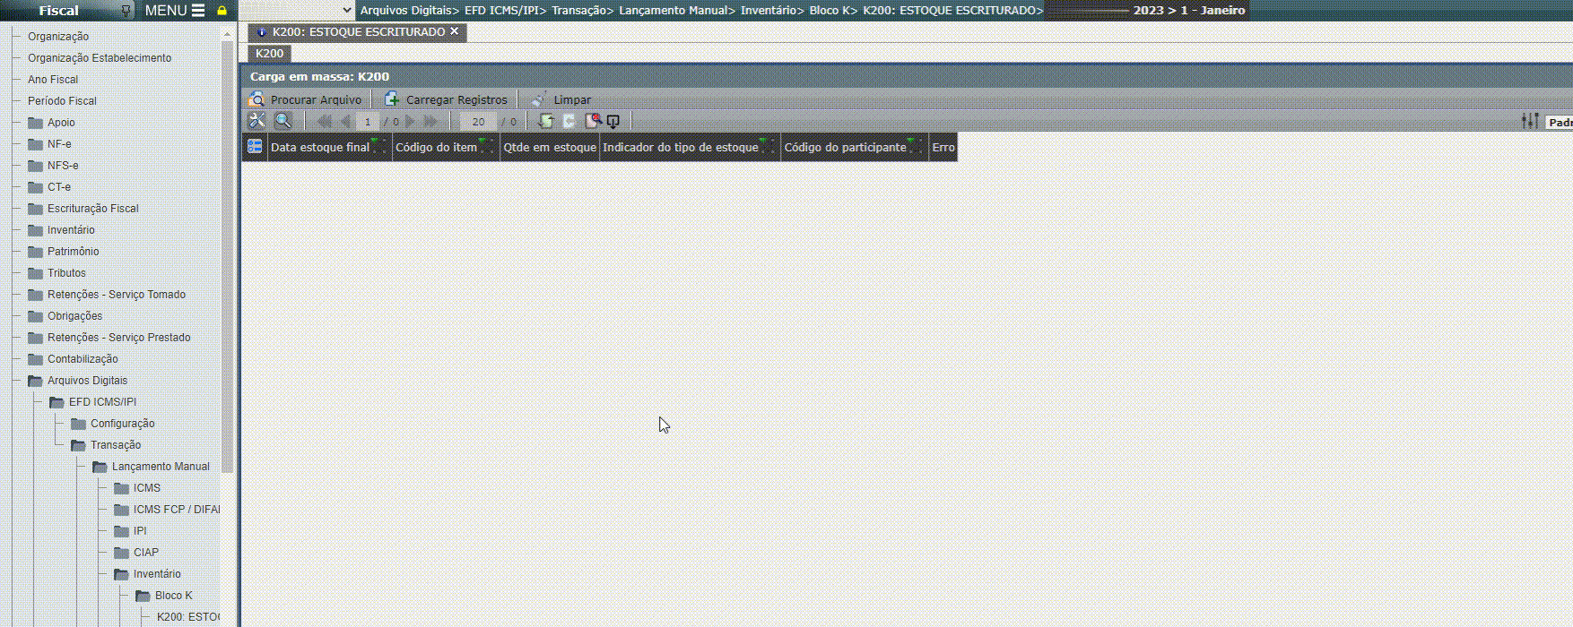Click the green refresh arrows icon
The height and width of the screenshot is (627, 1573).
click(x=545, y=121)
